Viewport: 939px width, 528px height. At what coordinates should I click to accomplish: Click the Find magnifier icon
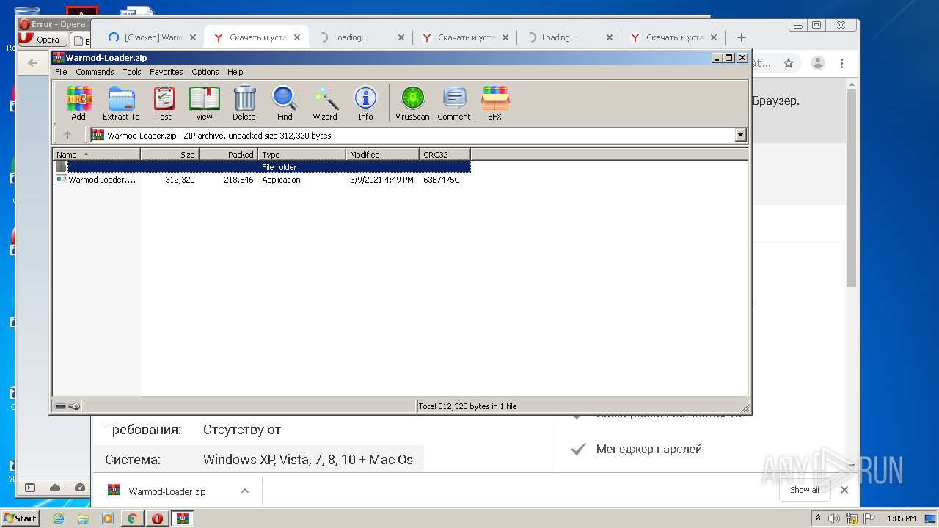pyautogui.click(x=285, y=103)
